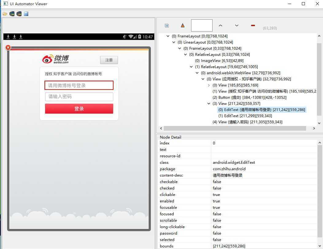The height and width of the screenshot is (249, 323).
Task: Click the 10:47 clock in device status bar
Action: point(148,37)
